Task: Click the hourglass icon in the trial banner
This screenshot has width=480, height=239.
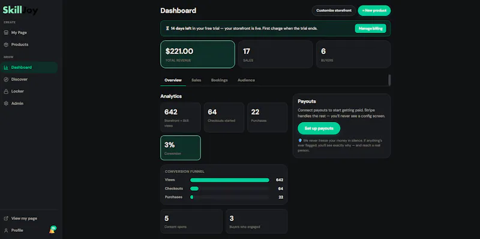Action: click(167, 28)
